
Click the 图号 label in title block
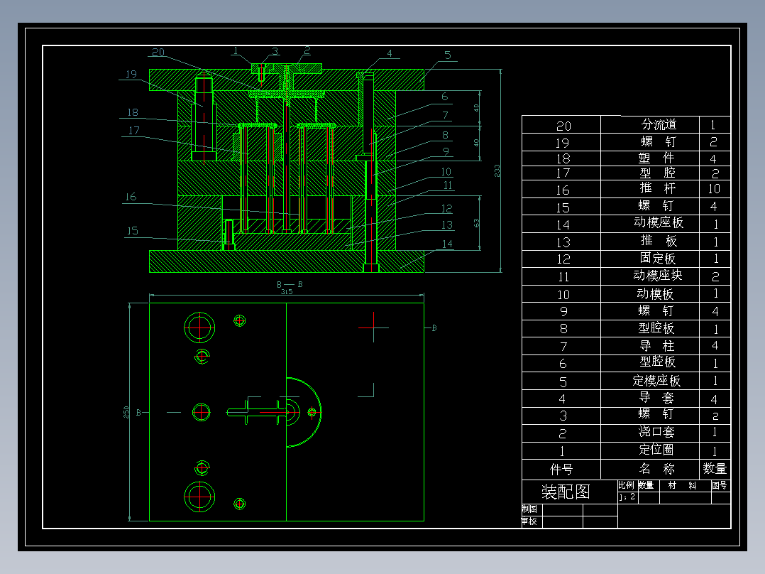719,485
